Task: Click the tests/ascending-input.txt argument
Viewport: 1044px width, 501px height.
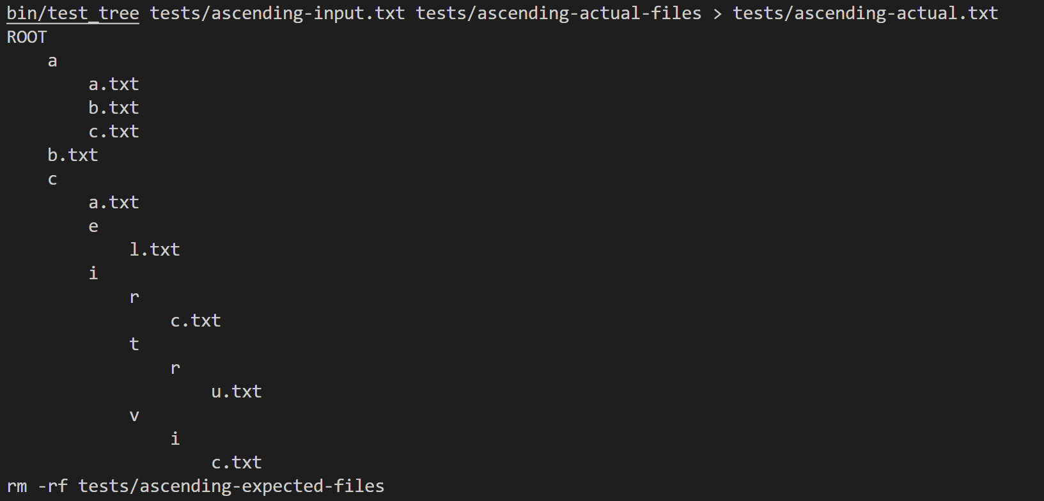Action: tap(277, 13)
